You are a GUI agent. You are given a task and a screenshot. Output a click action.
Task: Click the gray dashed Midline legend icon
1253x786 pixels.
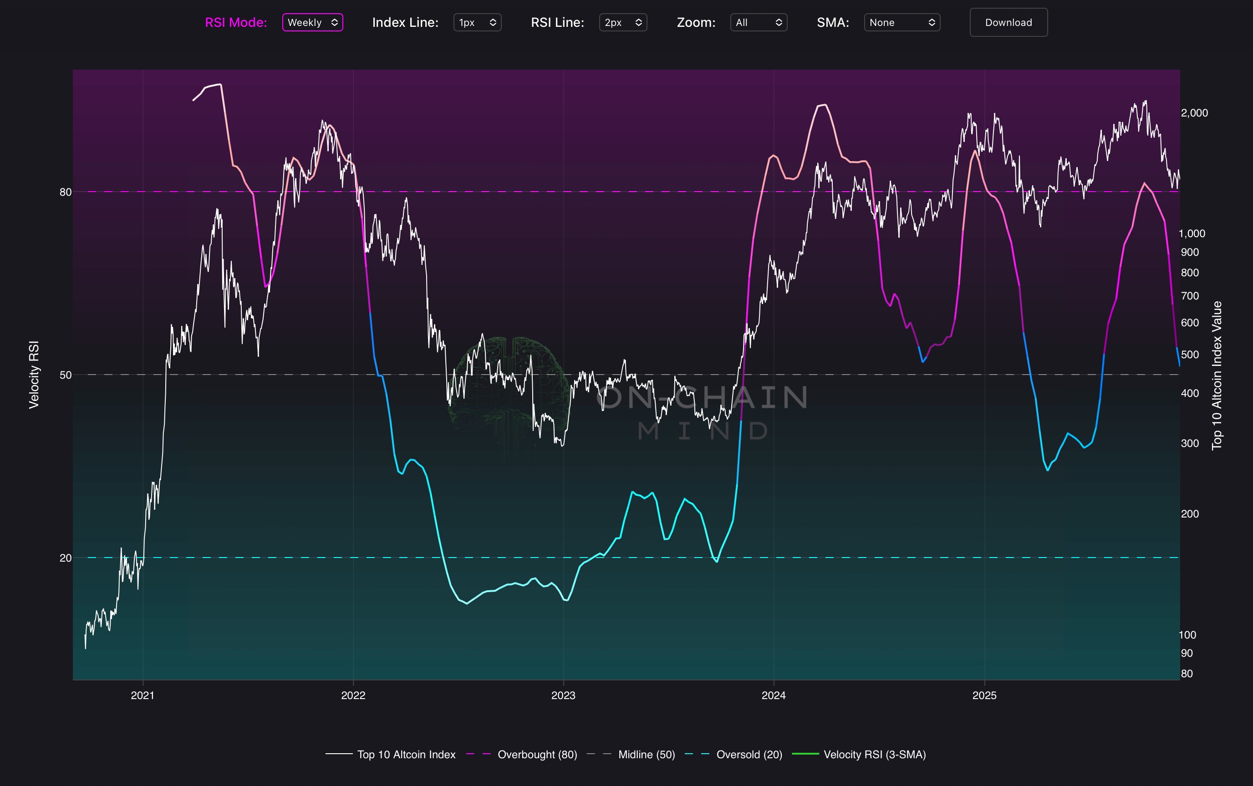click(599, 754)
